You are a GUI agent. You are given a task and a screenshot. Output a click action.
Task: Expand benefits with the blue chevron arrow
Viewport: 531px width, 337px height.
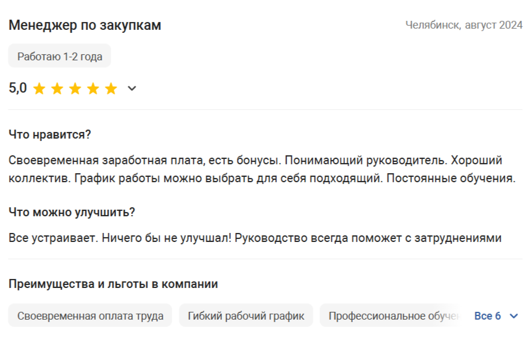[514, 316]
